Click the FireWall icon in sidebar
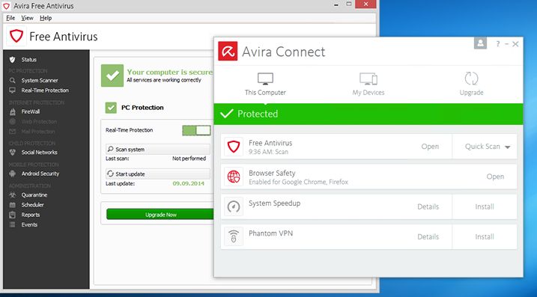 pyautogui.click(x=12, y=111)
